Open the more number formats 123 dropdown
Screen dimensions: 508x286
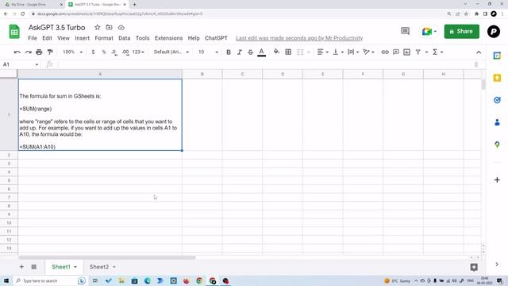(x=138, y=52)
